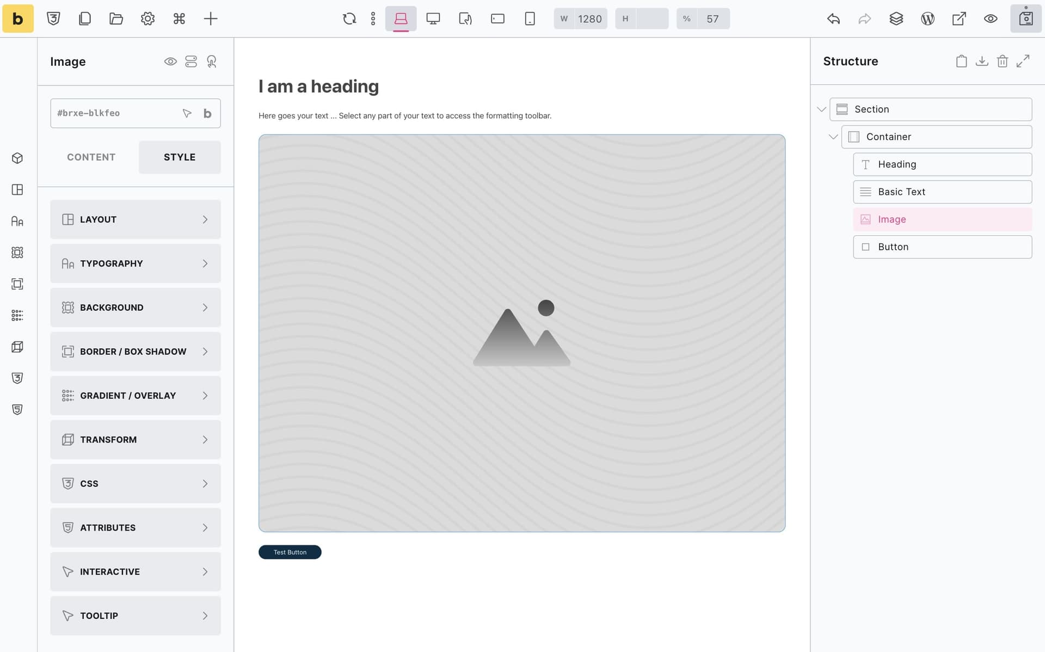Collapse the Container tree chevron
The image size is (1045, 652).
tap(833, 137)
